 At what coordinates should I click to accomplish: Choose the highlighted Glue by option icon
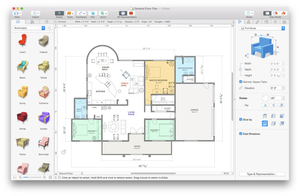tap(265, 123)
